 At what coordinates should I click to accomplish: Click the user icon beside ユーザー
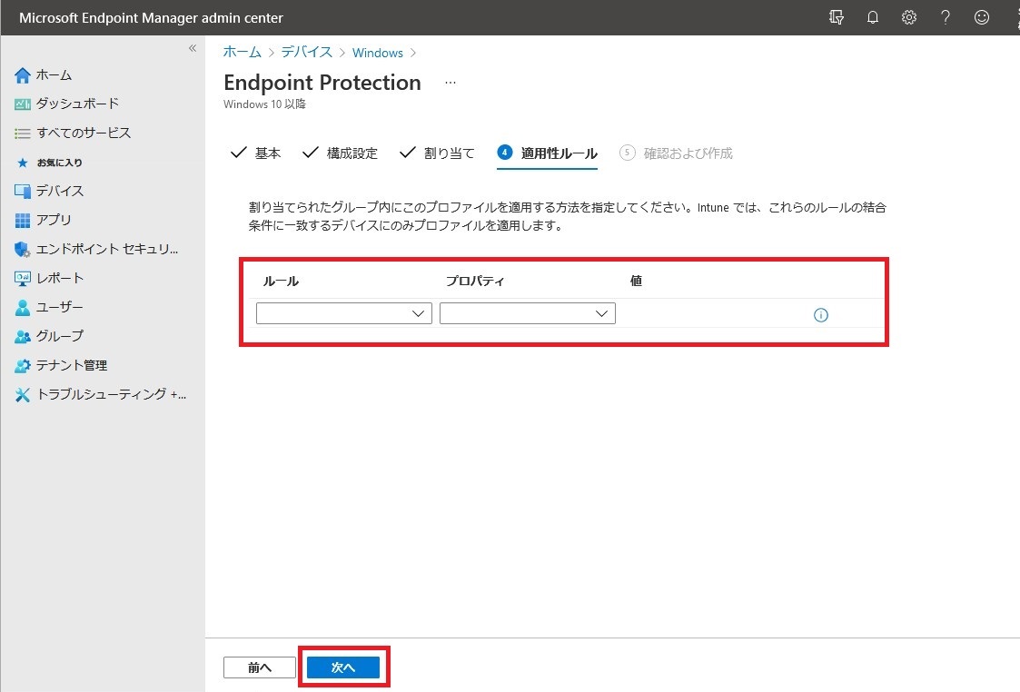(22, 307)
